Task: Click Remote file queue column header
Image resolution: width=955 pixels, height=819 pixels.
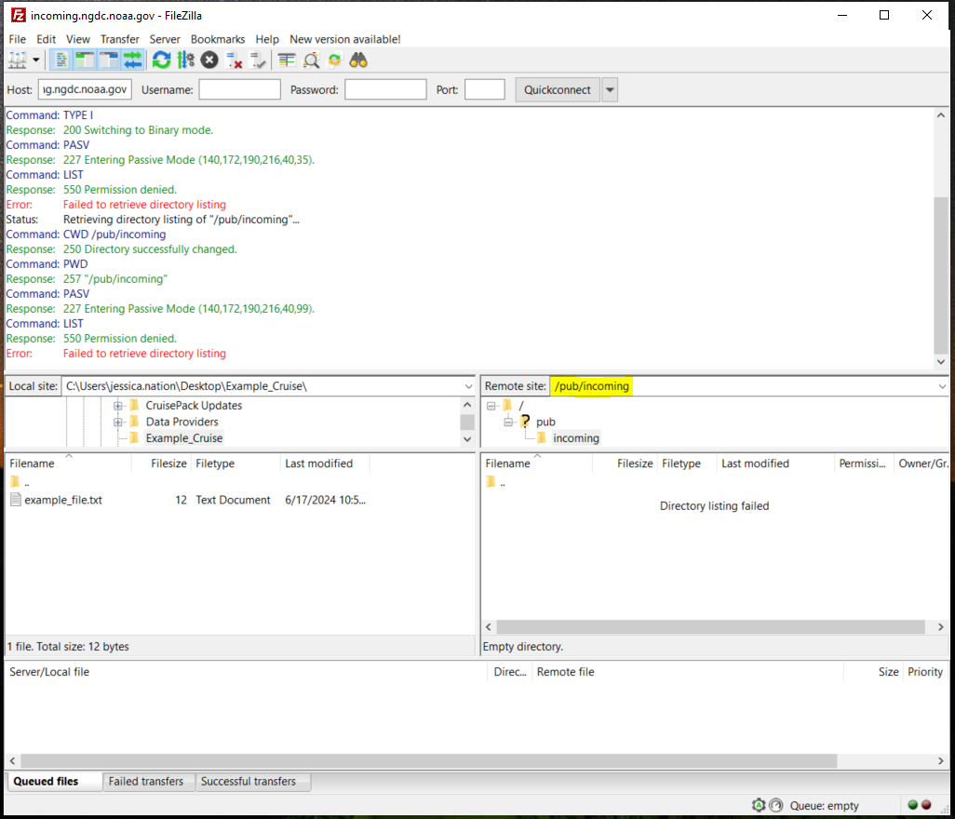Action: tap(687, 672)
